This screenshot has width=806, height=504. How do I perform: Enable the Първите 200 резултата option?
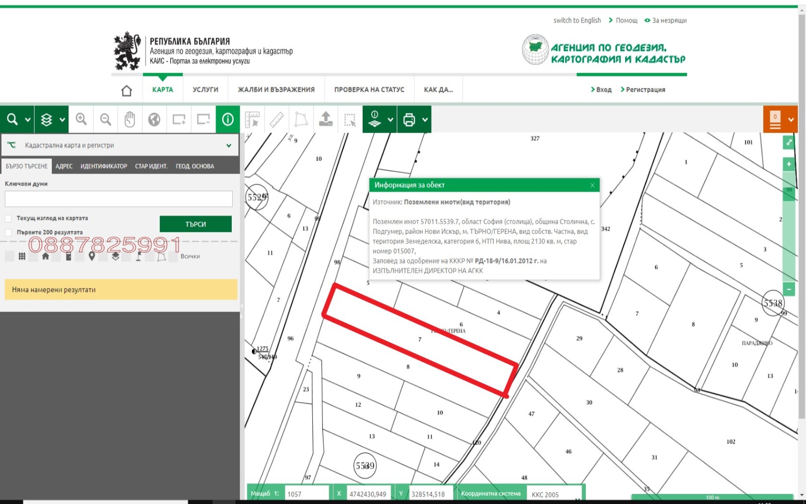tap(8, 232)
